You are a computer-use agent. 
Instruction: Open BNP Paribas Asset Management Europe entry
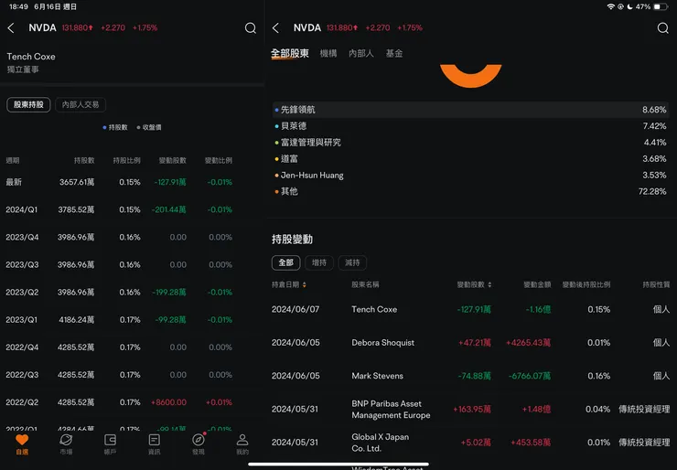pos(470,409)
